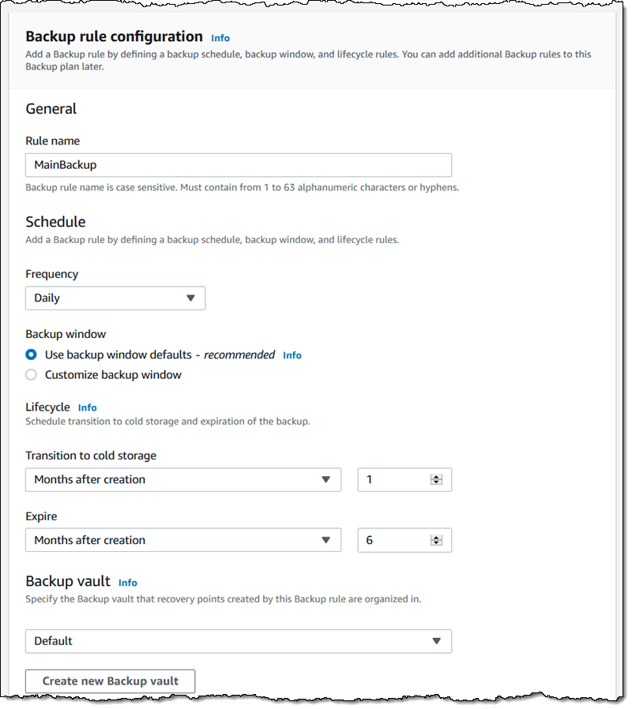This screenshot has width=632, height=709.
Task: Click Create new Backup vault button
Action: pos(110,681)
